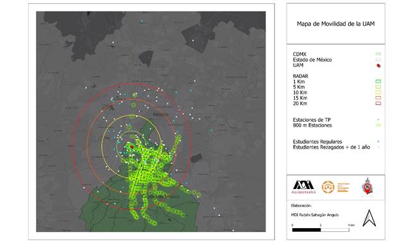
Task: Click the scale bar graphic
Action: point(321,230)
